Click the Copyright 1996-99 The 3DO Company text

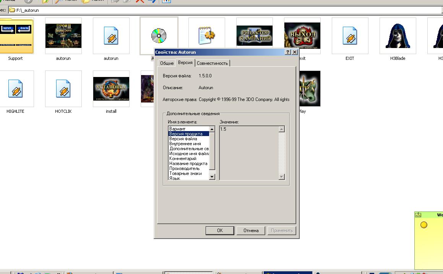coord(244,99)
